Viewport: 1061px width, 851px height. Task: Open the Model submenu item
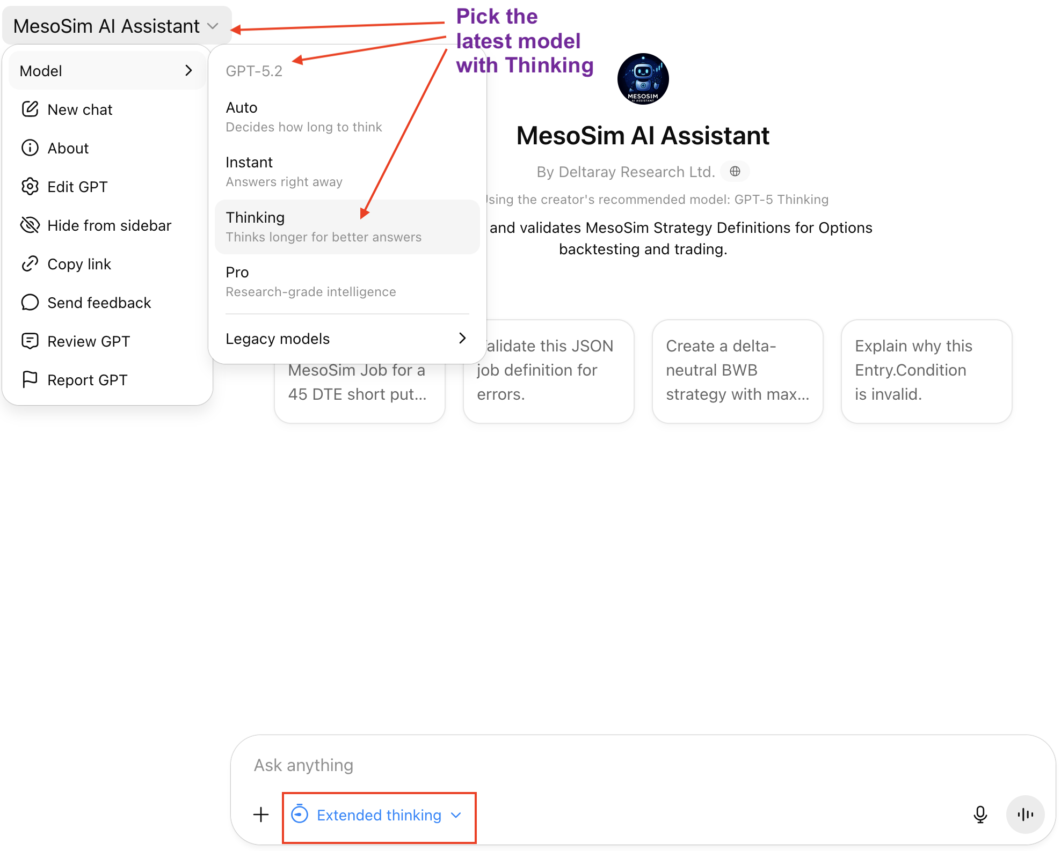click(x=106, y=71)
